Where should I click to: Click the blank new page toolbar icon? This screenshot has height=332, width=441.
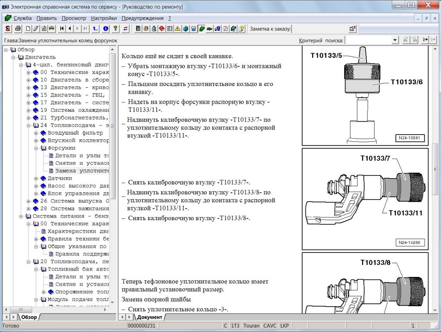tap(28, 29)
